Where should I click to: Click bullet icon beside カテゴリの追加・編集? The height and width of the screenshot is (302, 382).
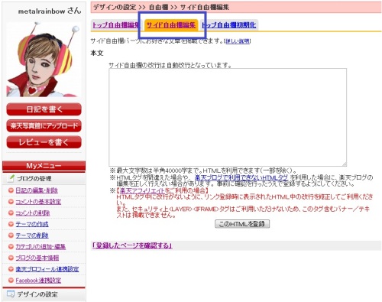pos(11,247)
